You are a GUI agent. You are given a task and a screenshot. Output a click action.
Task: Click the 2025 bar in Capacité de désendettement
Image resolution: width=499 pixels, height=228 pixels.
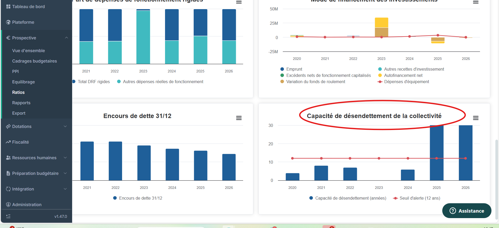click(437, 154)
